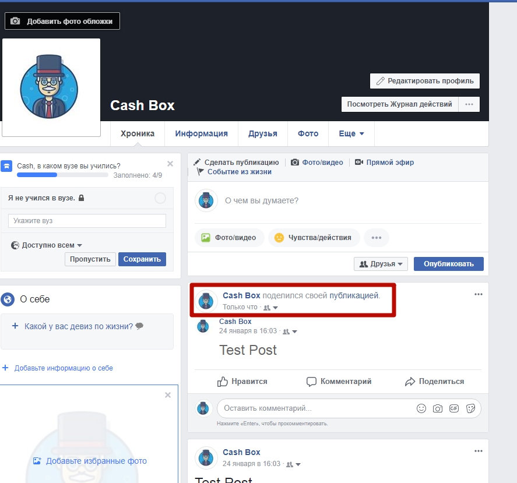Image resolution: width=517 pixels, height=483 pixels.
Task: Choose Фото/видео in composer header
Action: coord(317,162)
